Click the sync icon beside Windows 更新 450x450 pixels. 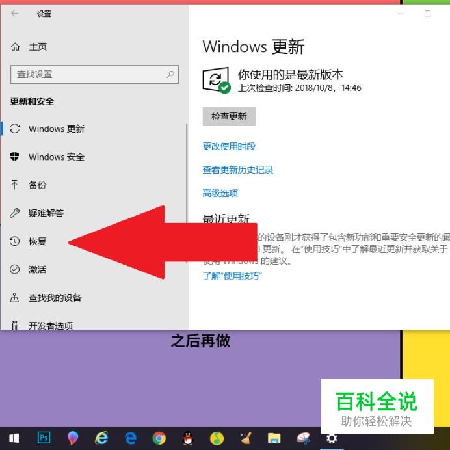point(15,129)
